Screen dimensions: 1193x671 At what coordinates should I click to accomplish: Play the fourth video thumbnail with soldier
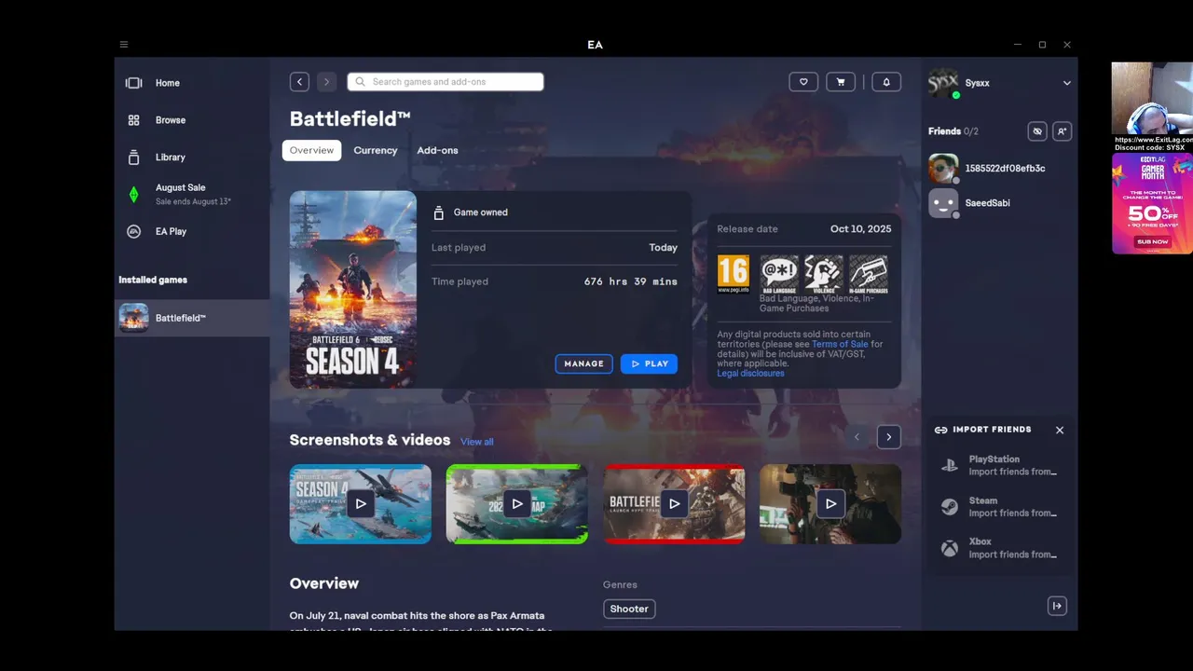point(830,504)
